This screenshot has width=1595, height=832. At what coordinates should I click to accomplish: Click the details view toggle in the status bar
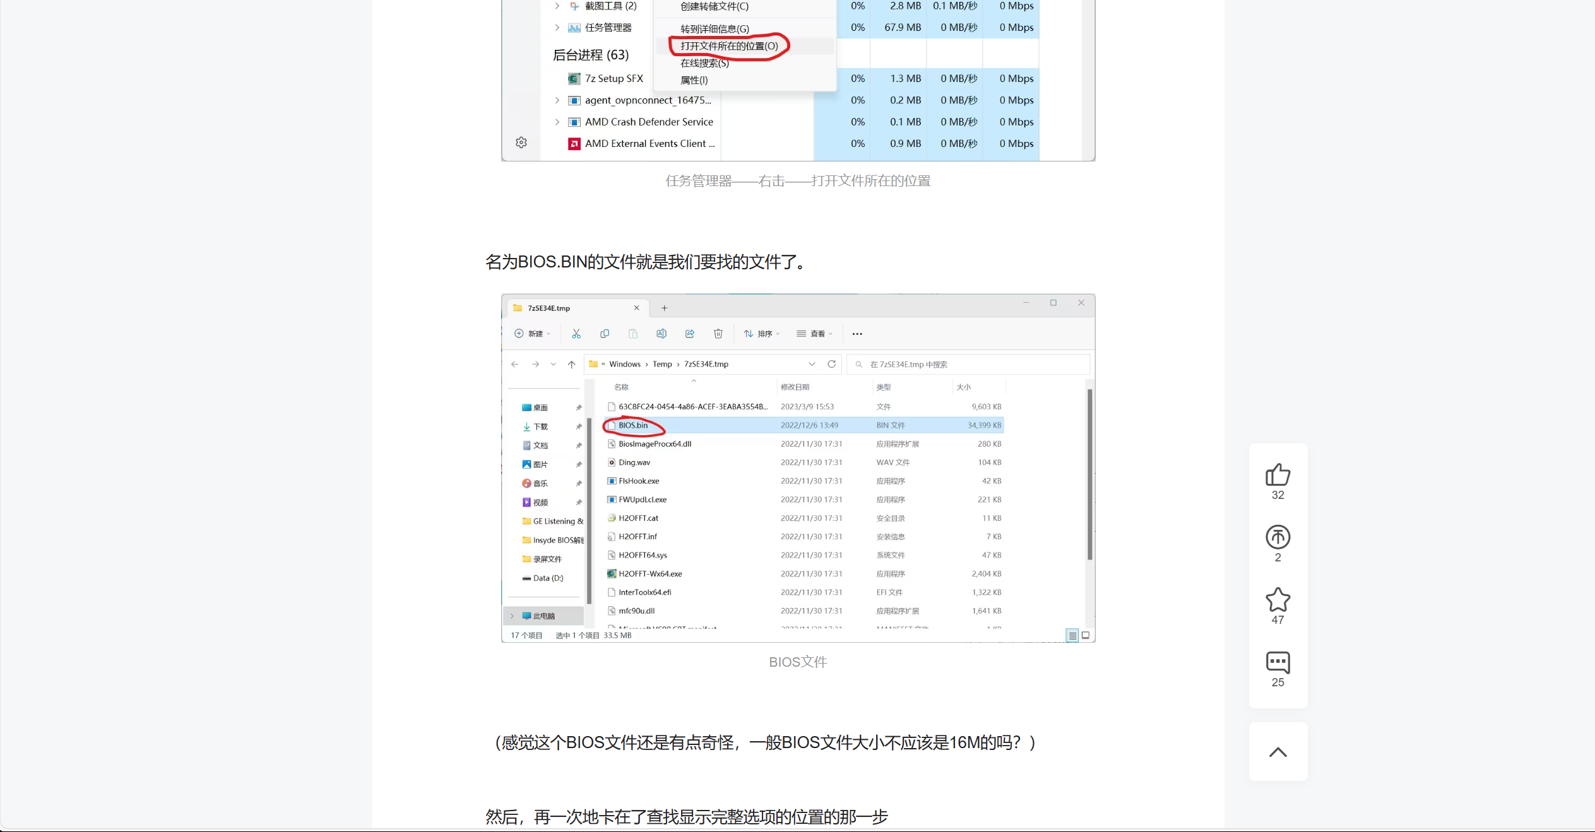point(1072,635)
